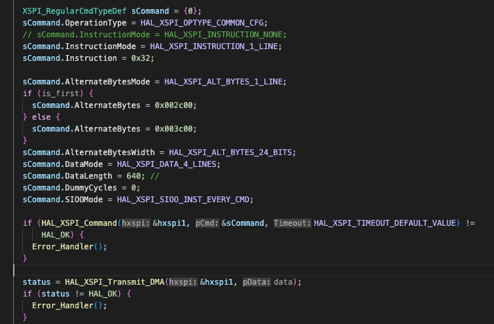The image size is (494, 324).
Task: Click the hxspi: hint in HAL_XSPI_Transmit_DMA call
Action: pos(183,282)
